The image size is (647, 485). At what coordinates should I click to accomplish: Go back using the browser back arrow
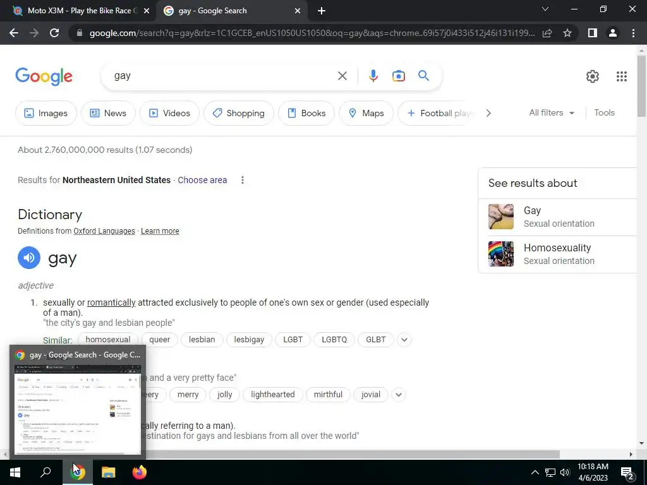pos(14,33)
